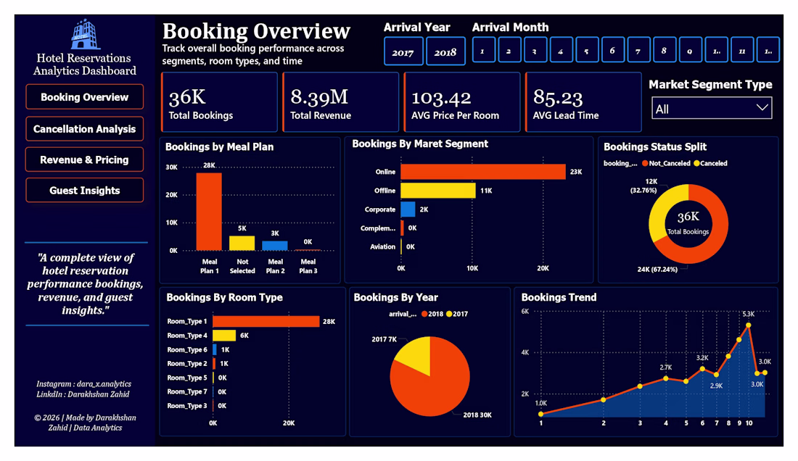
Task: Select the 2017 yellow legend marker
Action: click(x=449, y=314)
